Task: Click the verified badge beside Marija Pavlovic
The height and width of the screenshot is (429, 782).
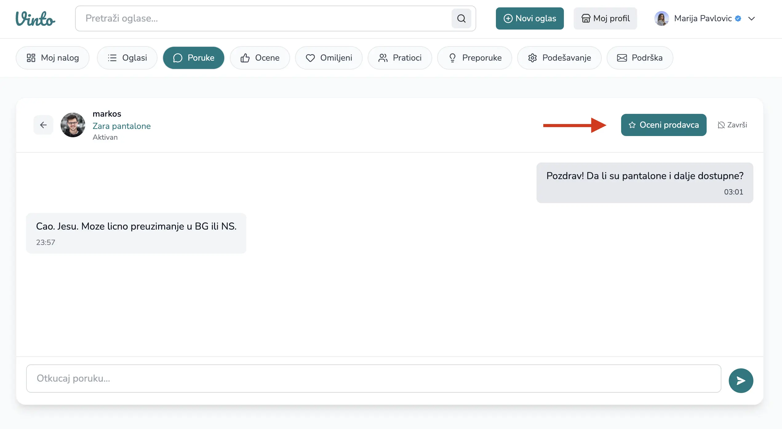Action: pyautogui.click(x=738, y=18)
